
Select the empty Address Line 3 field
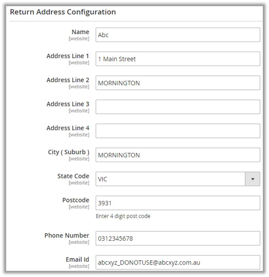pos(177,107)
